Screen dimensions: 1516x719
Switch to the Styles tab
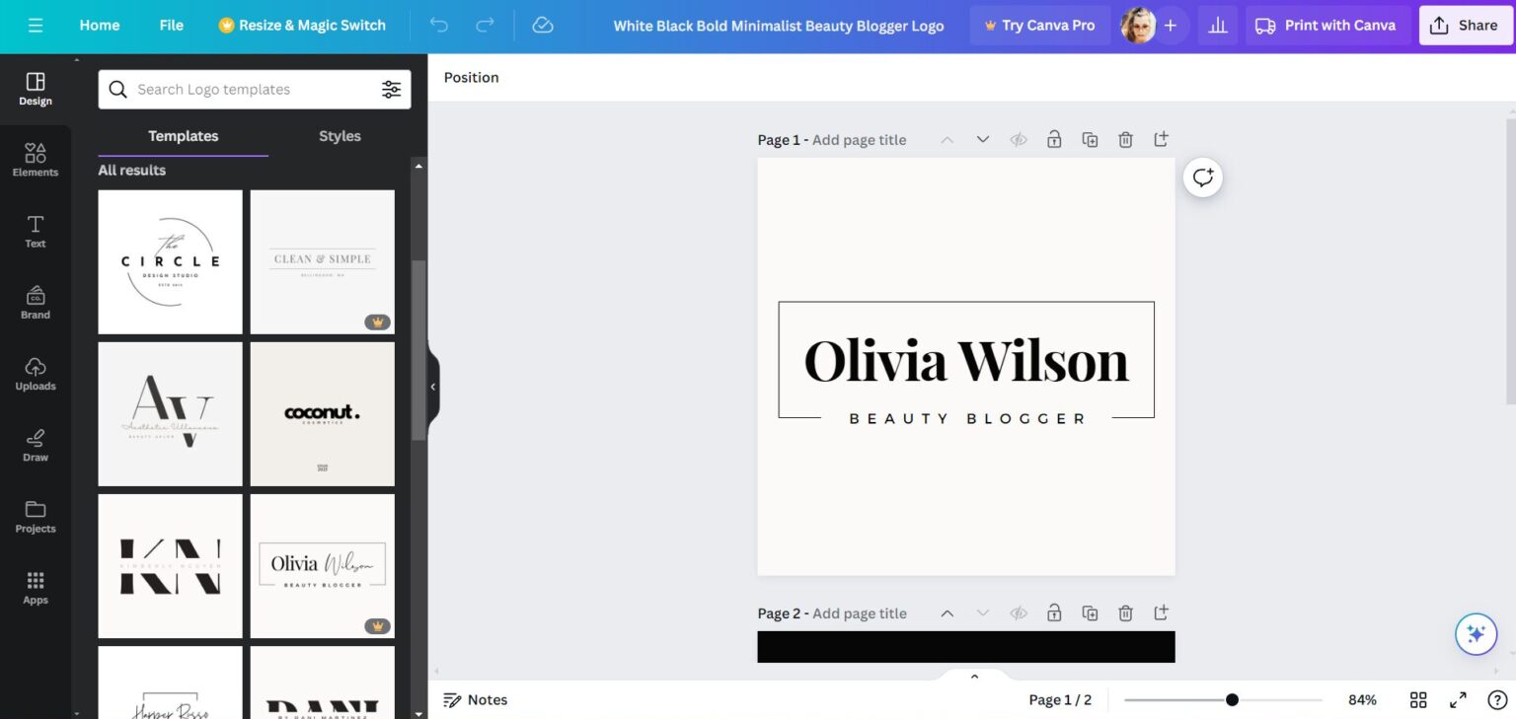(340, 136)
